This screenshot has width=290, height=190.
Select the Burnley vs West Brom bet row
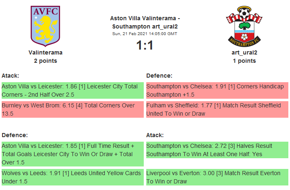click(72, 109)
